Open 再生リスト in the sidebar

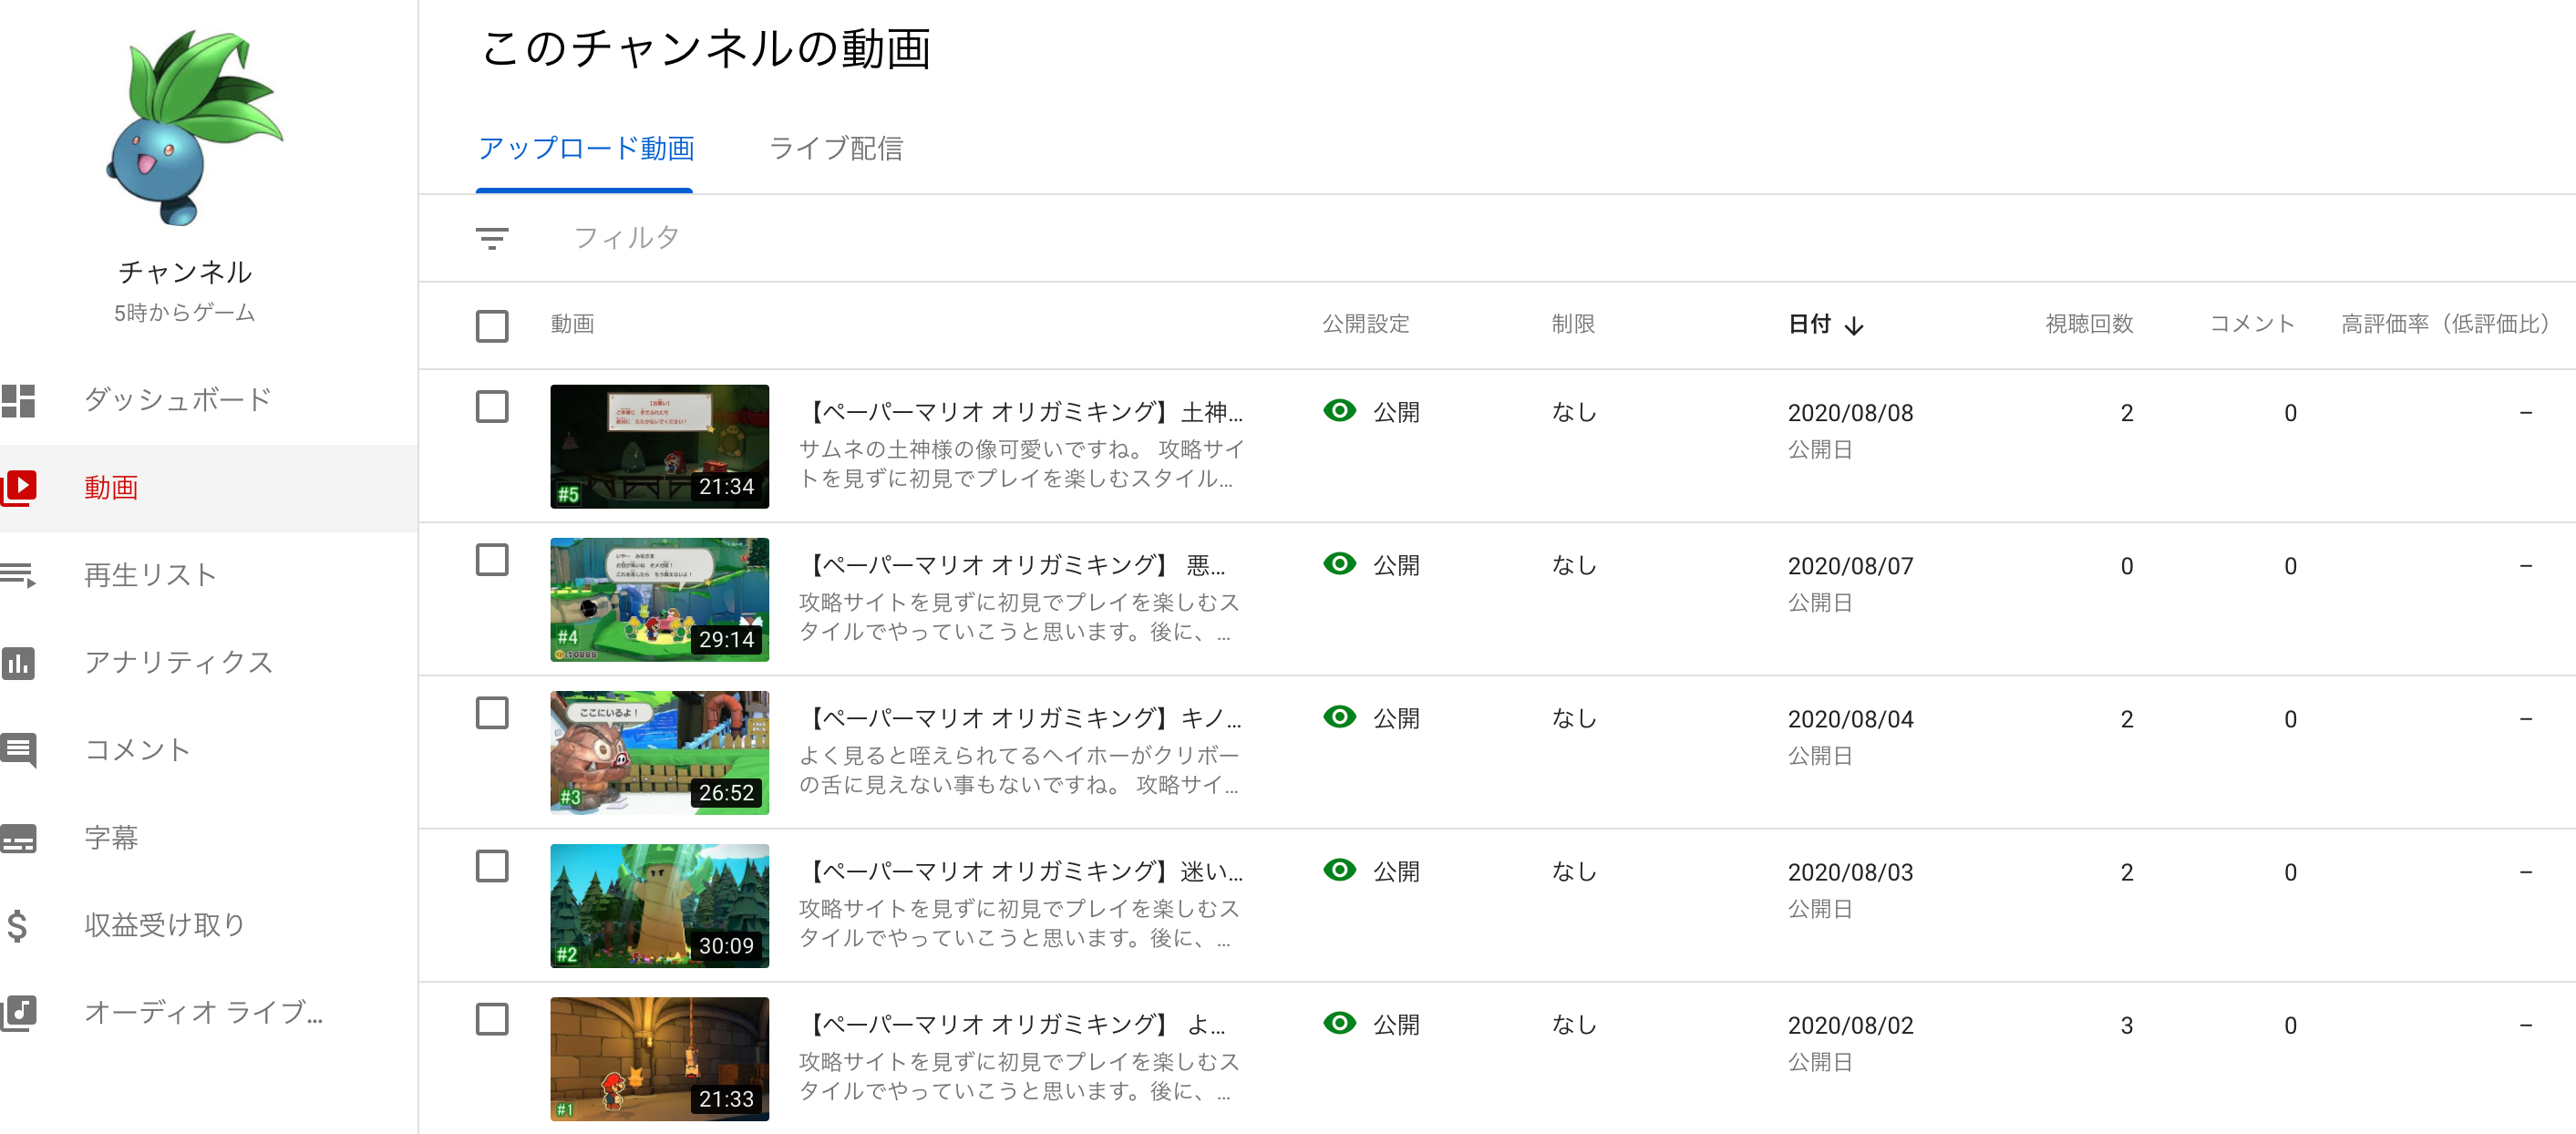tap(150, 575)
